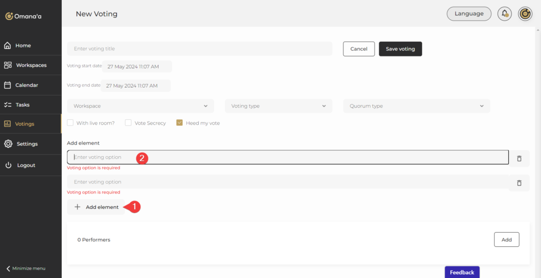
Task: Open Tasks from the sidebar menu
Action: 22,105
